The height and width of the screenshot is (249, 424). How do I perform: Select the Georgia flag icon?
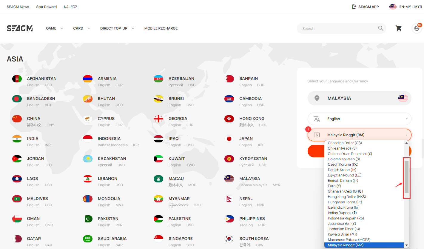tap(158, 119)
